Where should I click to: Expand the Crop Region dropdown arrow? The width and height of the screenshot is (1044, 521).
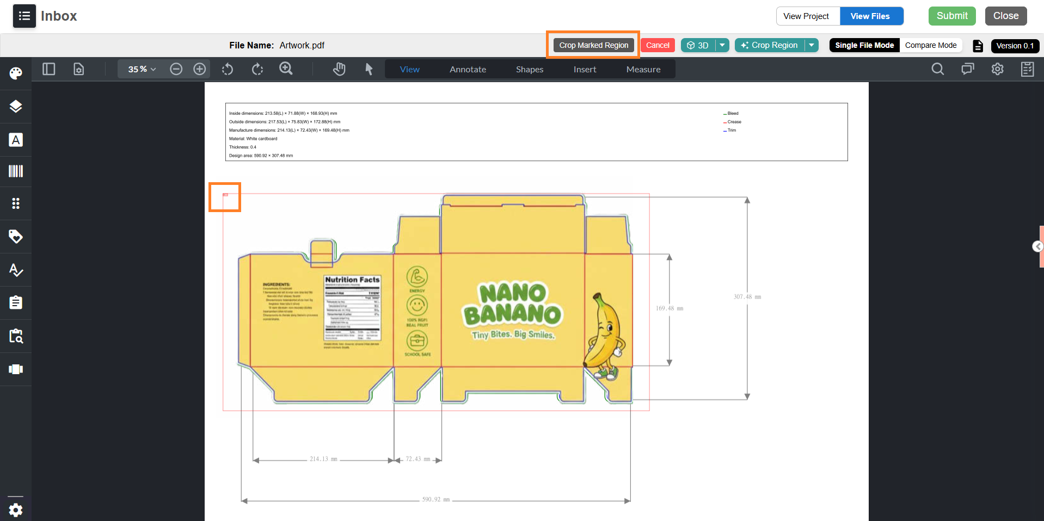812,45
